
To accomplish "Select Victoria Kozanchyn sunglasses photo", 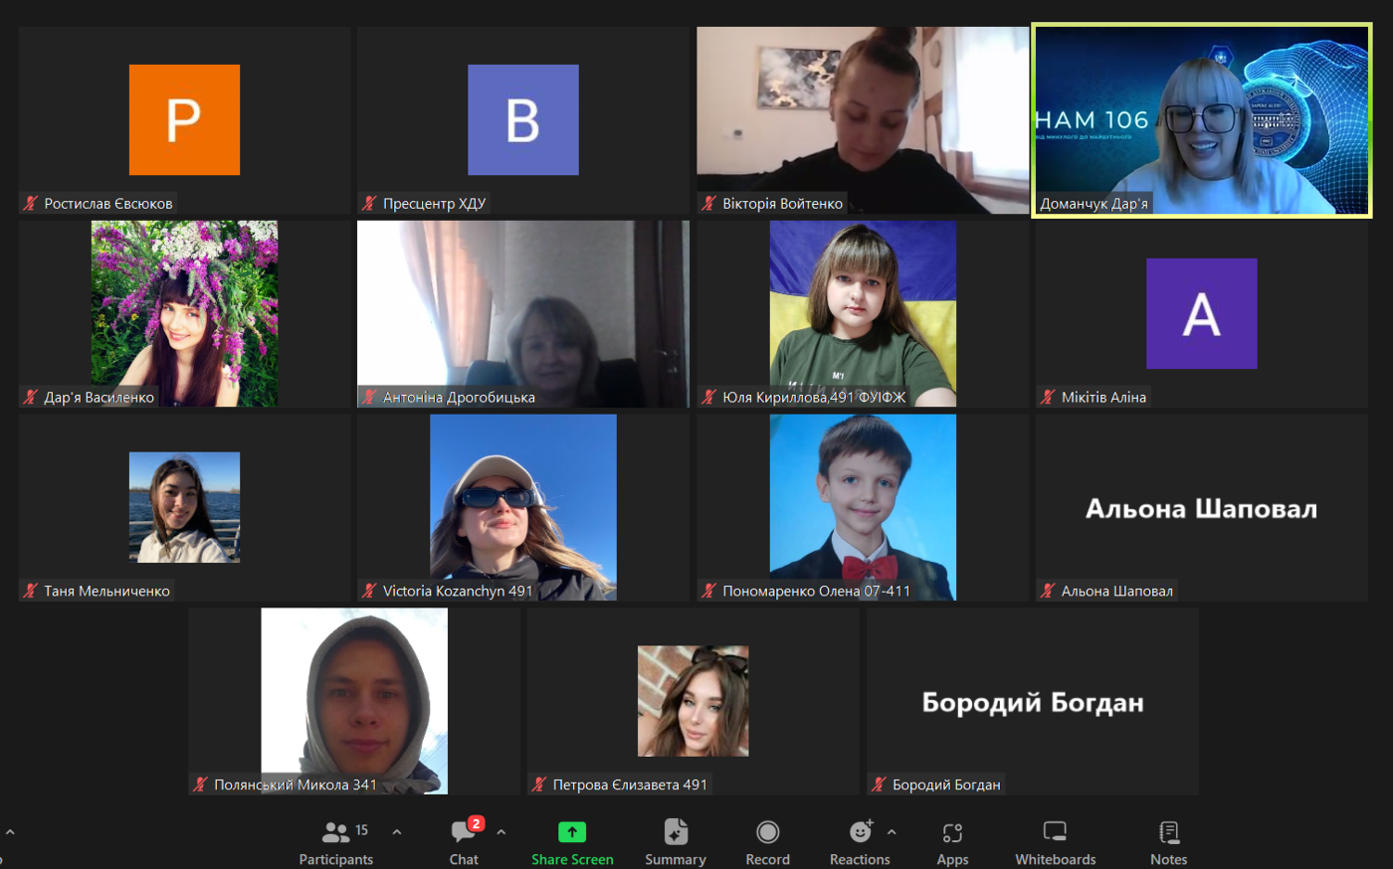I will [523, 507].
